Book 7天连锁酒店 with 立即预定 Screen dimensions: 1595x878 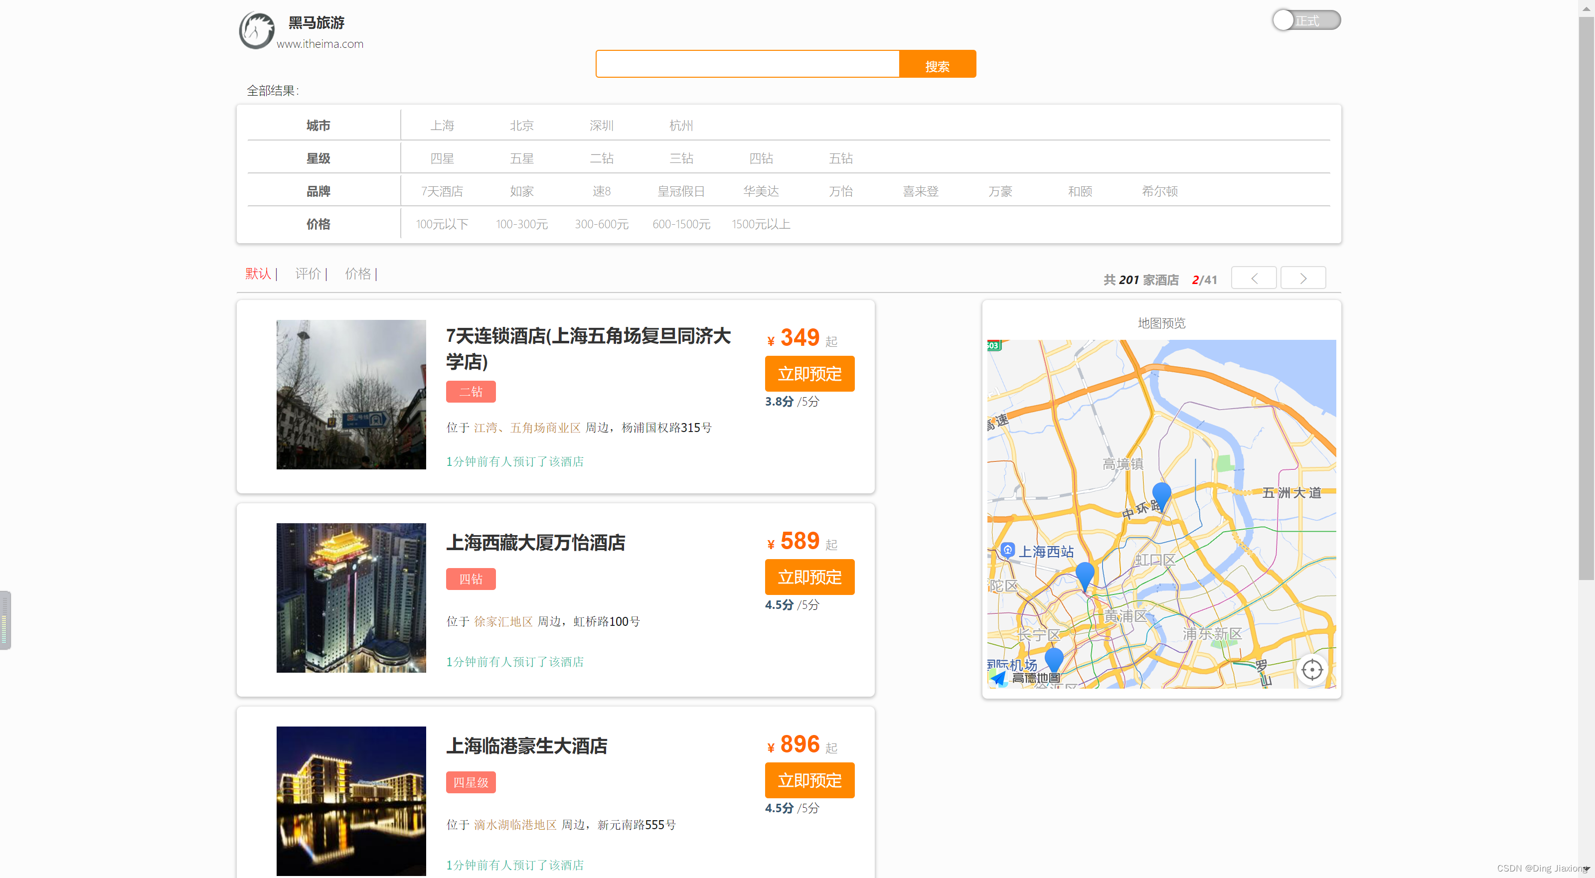(x=809, y=374)
